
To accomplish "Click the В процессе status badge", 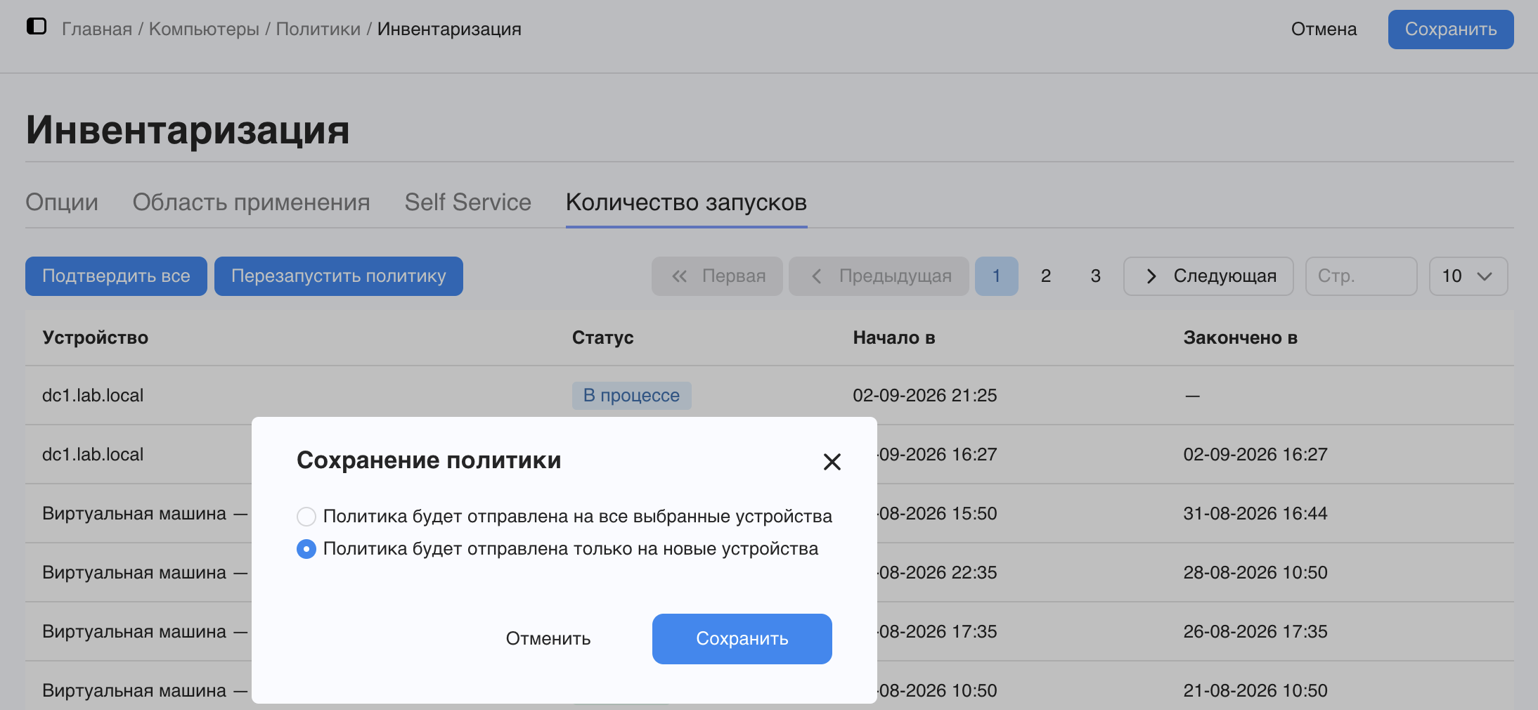I will tap(631, 396).
